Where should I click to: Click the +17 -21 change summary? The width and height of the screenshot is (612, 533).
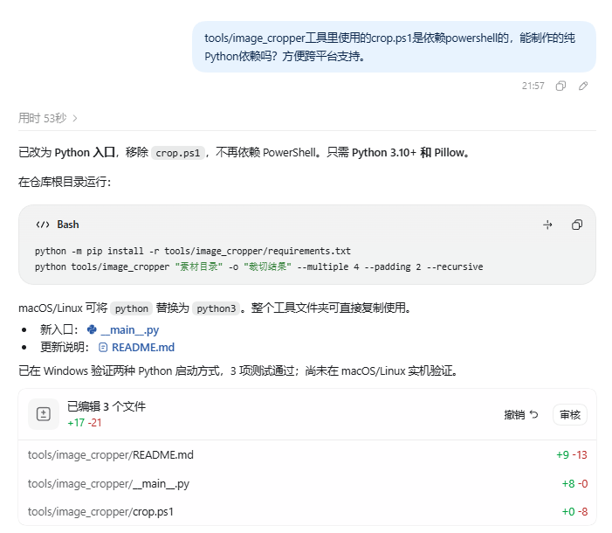coord(85,423)
